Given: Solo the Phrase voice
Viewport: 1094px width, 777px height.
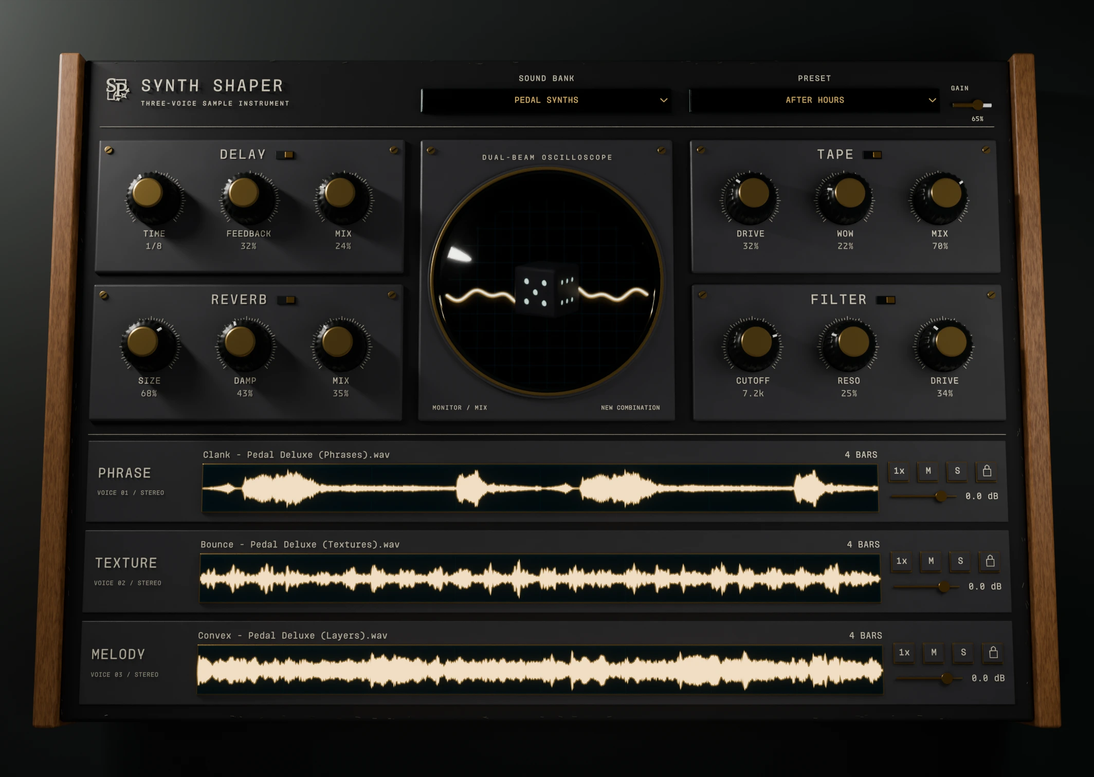Looking at the screenshot, I should pyautogui.click(x=957, y=471).
